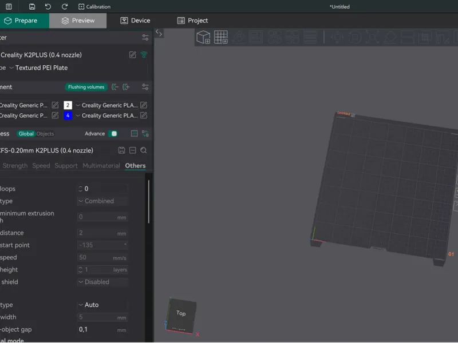Select the Scale tool in the toolbar
The height and width of the screenshot is (343, 458).
(x=373, y=37)
